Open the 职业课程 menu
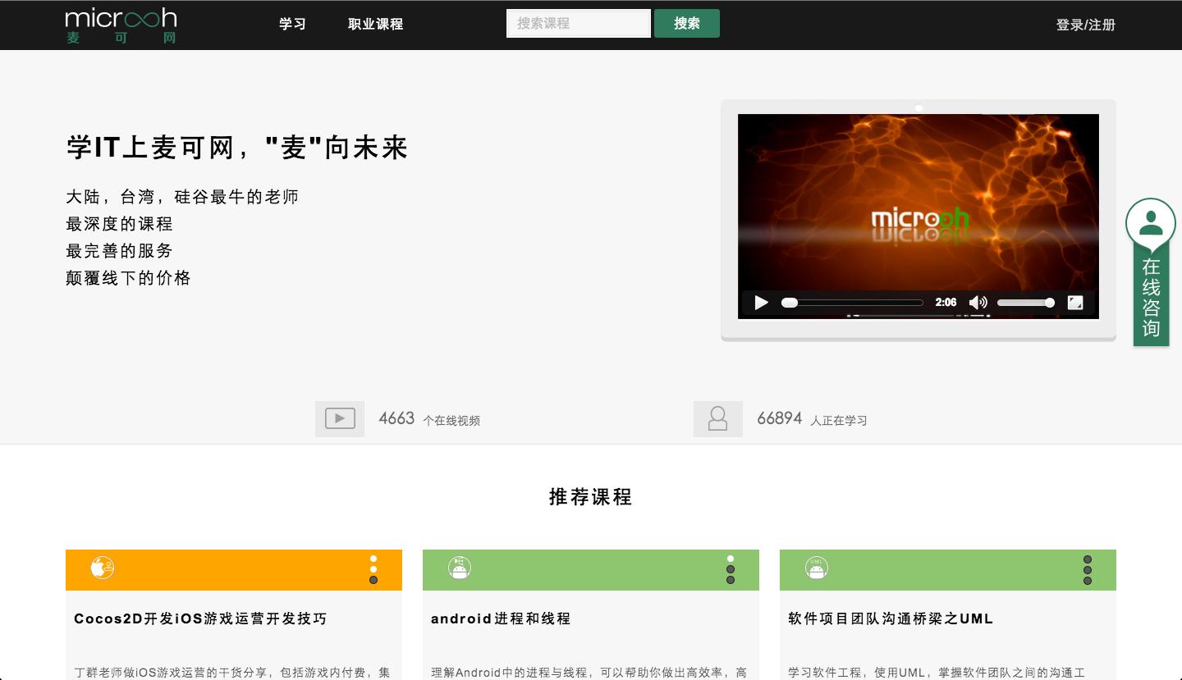 (x=376, y=24)
